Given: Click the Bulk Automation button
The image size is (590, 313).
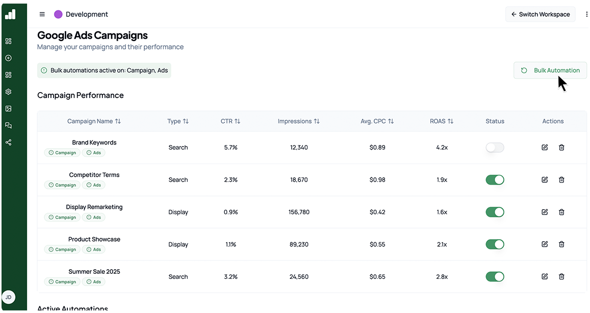Looking at the screenshot, I should pos(550,70).
